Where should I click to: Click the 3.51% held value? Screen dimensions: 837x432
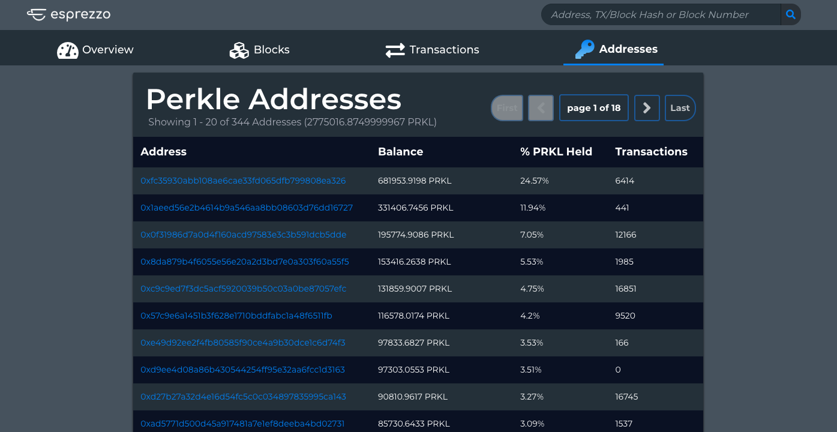[x=531, y=370]
